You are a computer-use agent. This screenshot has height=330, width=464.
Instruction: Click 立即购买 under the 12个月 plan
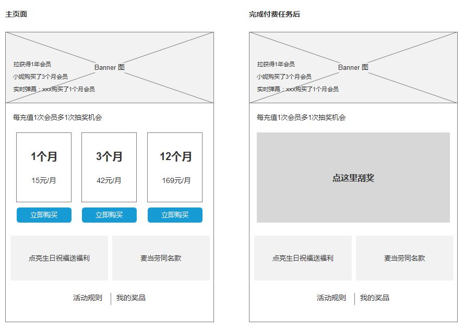point(175,215)
